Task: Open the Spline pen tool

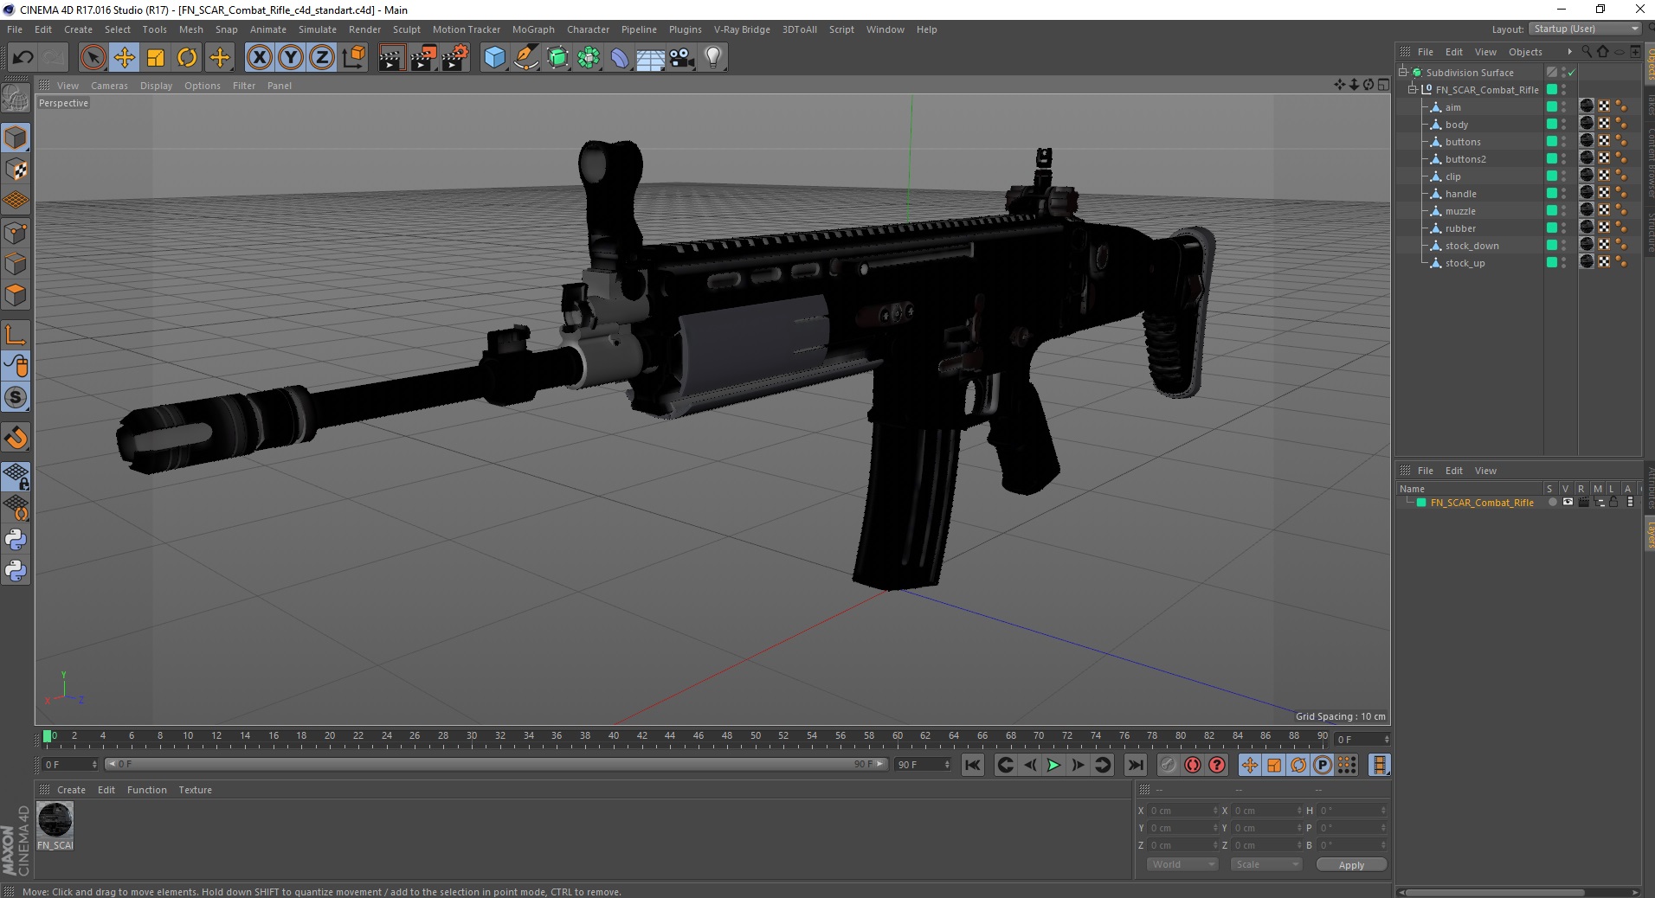Action: 526,58
